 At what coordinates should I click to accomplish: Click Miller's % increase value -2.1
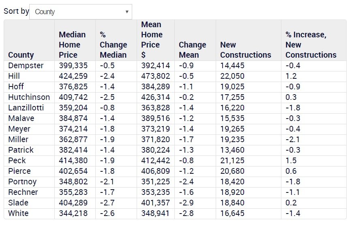click(x=293, y=139)
